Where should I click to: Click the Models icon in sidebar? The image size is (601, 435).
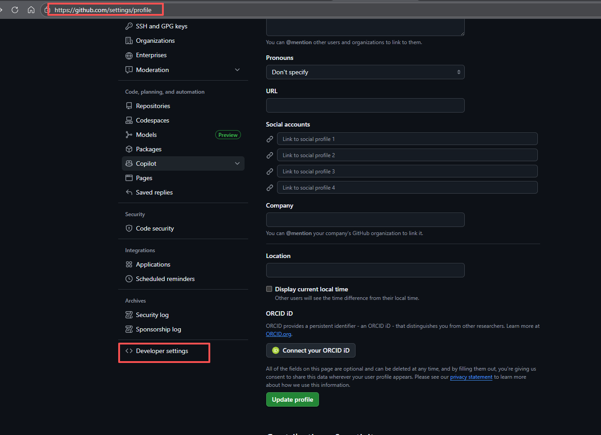coord(129,135)
